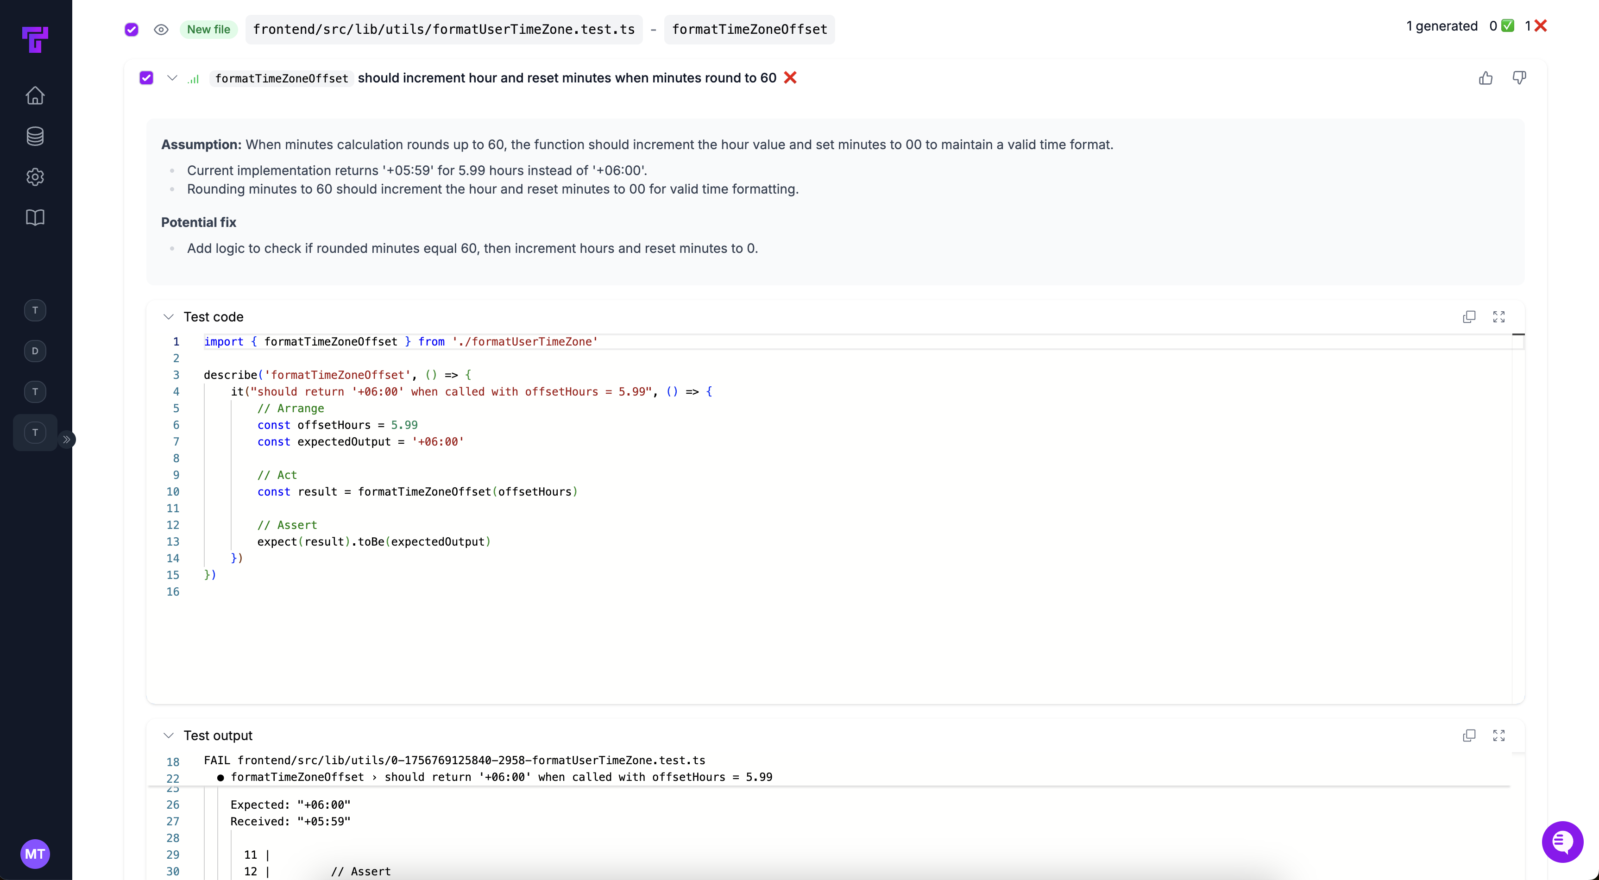Click code line 1 import statement
Image resolution: width=1599 pixels, height=880 pixels.
(x=401, y=341)
